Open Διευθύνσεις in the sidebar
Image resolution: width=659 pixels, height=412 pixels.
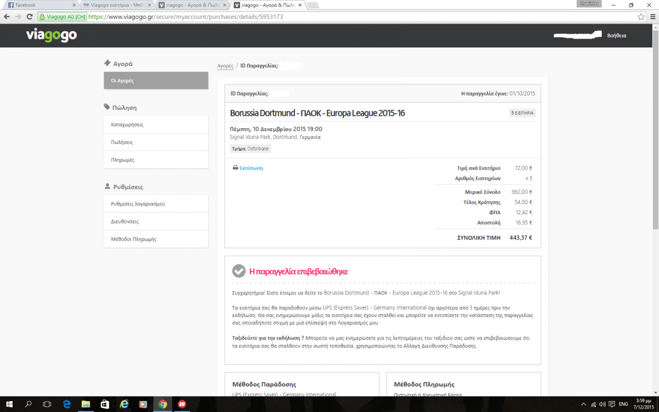tap(156, 221)
